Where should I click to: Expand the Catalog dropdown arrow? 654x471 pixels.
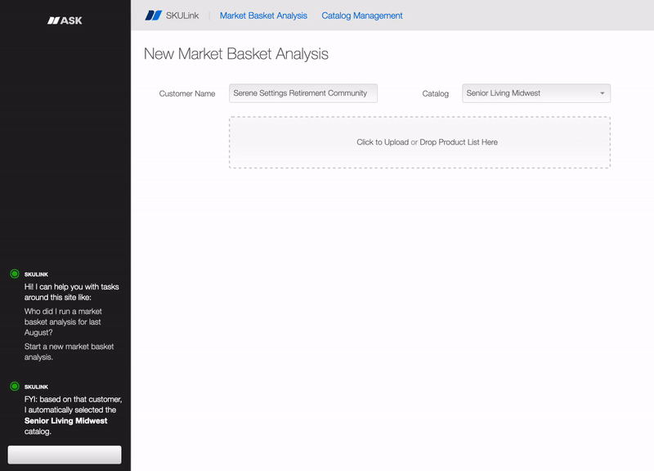602,93
